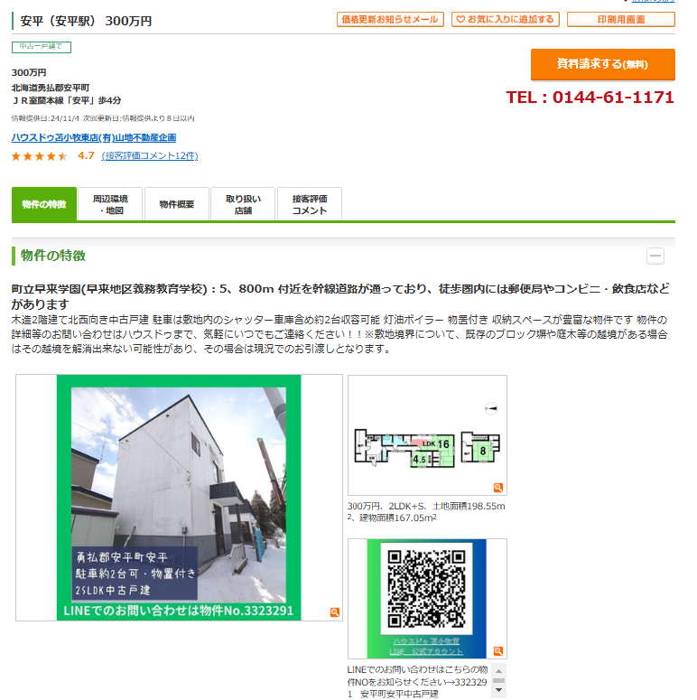Screen dimensions: 697x700
Task: Click the star rating icons
Action: pyautogui.click(x=39, y=156)
